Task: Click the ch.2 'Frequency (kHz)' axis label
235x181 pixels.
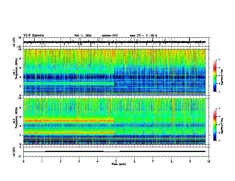Action: (x=16, y=118)
